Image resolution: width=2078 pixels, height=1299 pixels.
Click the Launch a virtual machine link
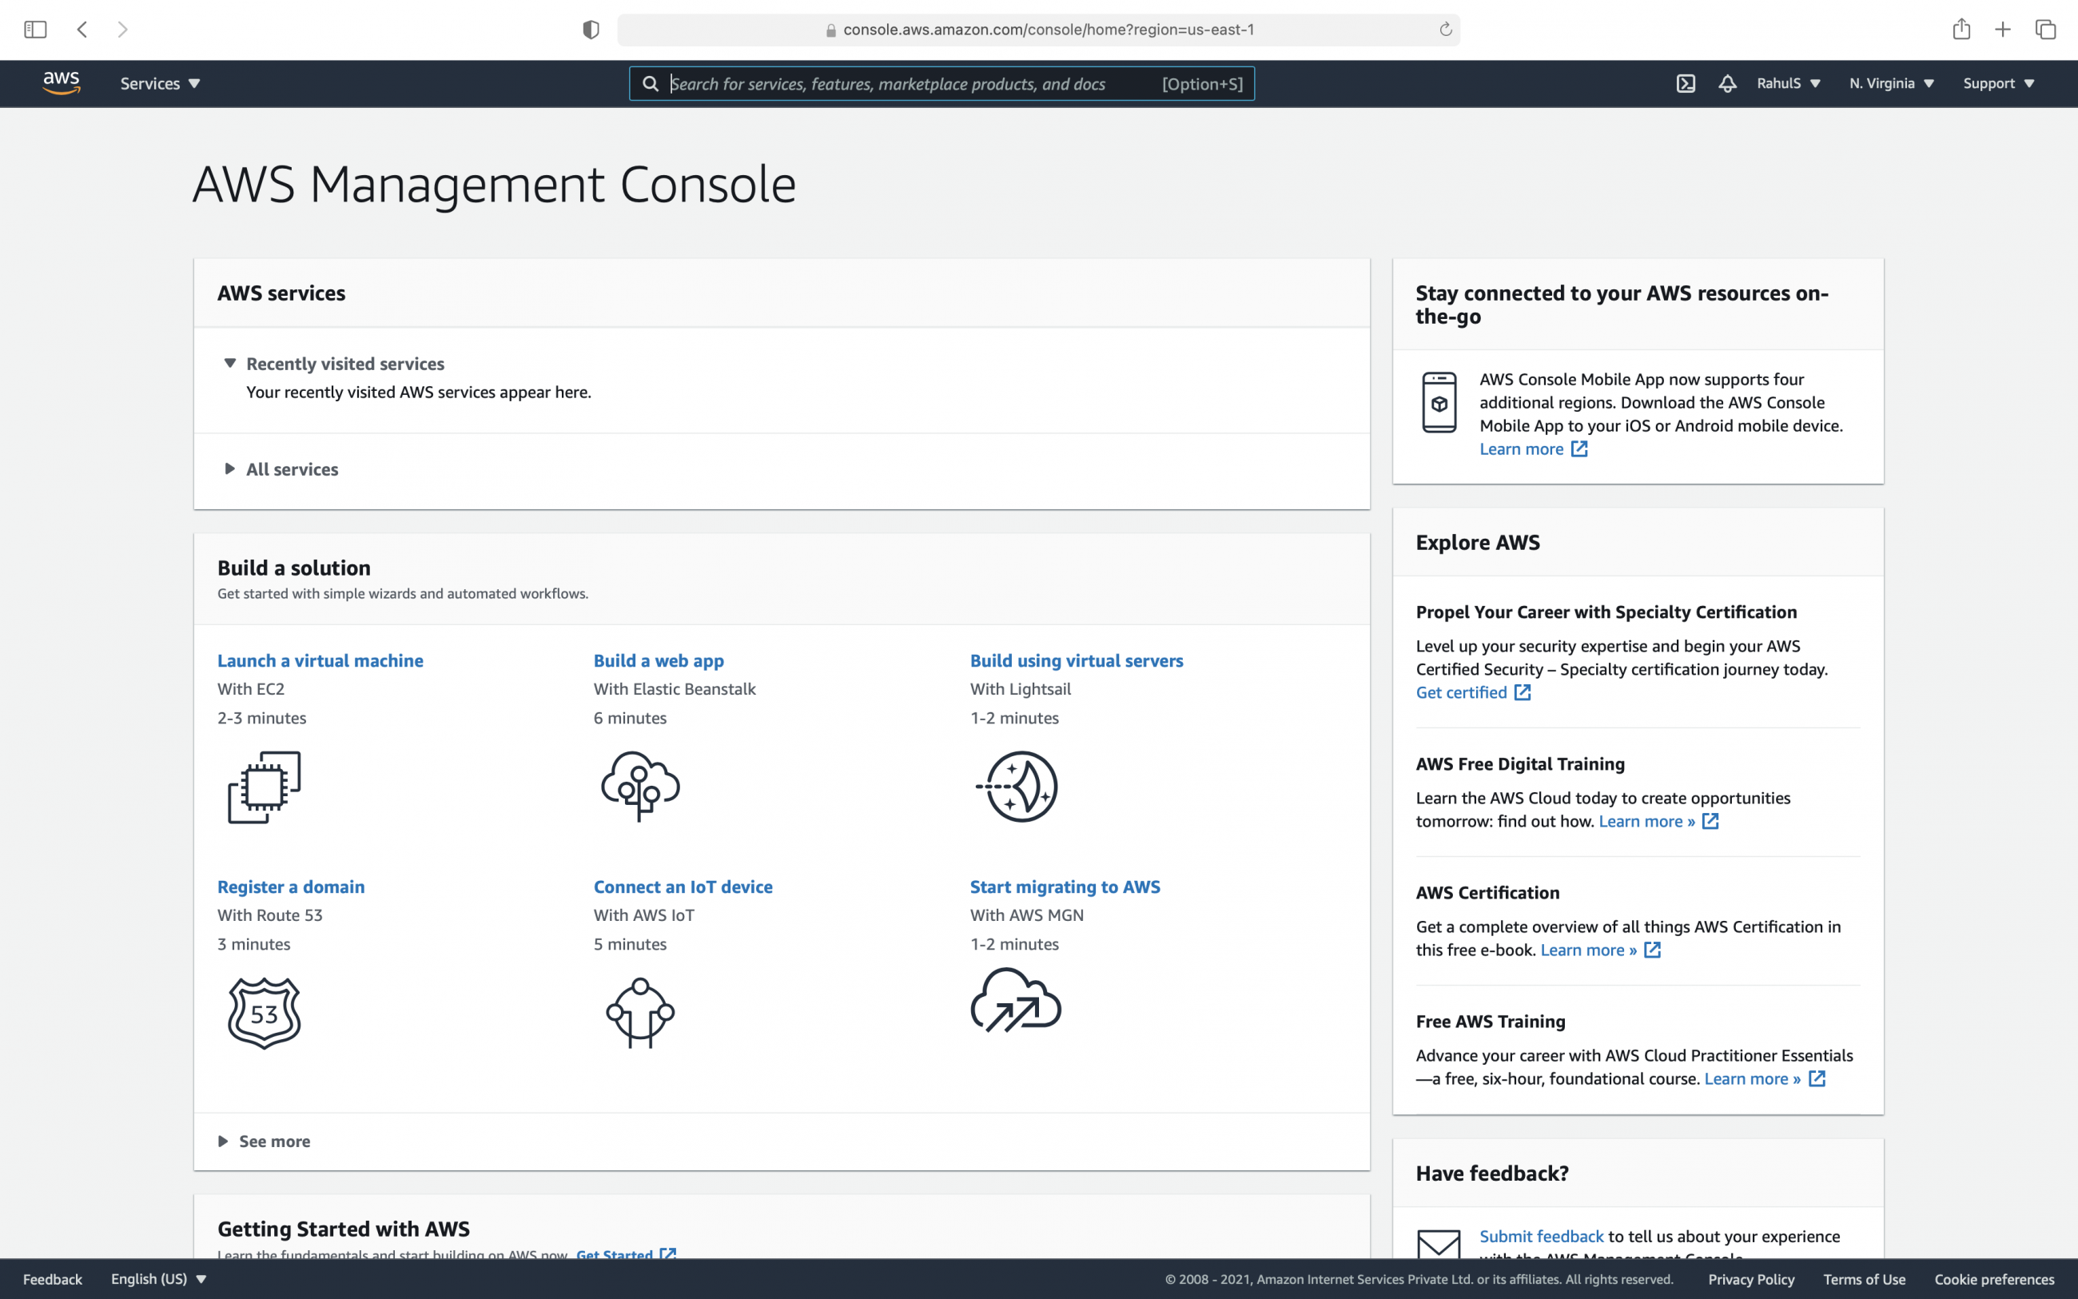pyautogui.click(x=320, y=660)
